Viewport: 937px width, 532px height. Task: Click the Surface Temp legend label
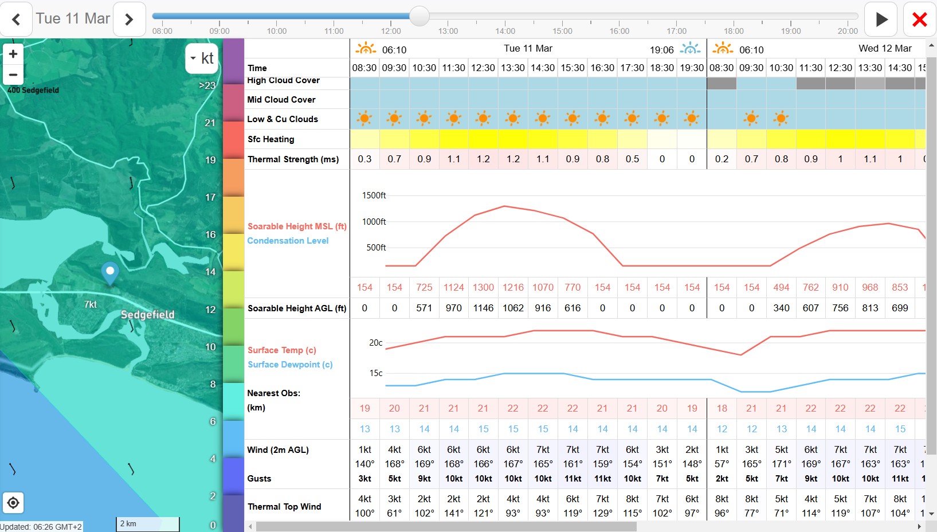pos(282,350)
